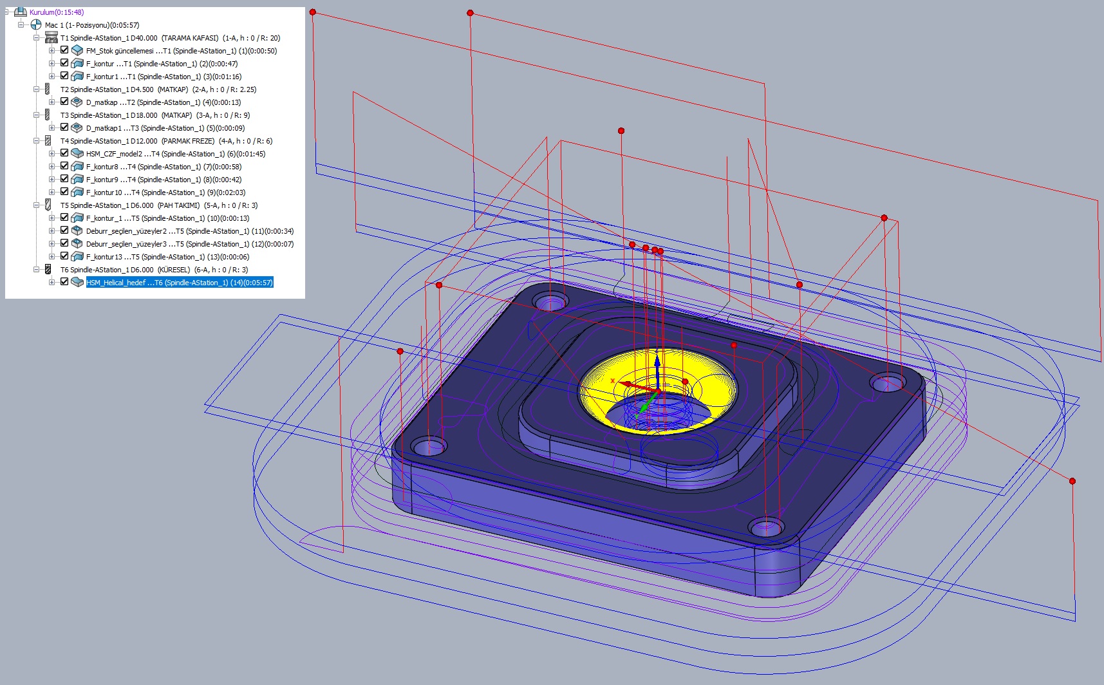The width and height of the screenshot is (1104, 685).
Task: Click the T4 PARMAK FREZE end mill icon
Action: 47,140
